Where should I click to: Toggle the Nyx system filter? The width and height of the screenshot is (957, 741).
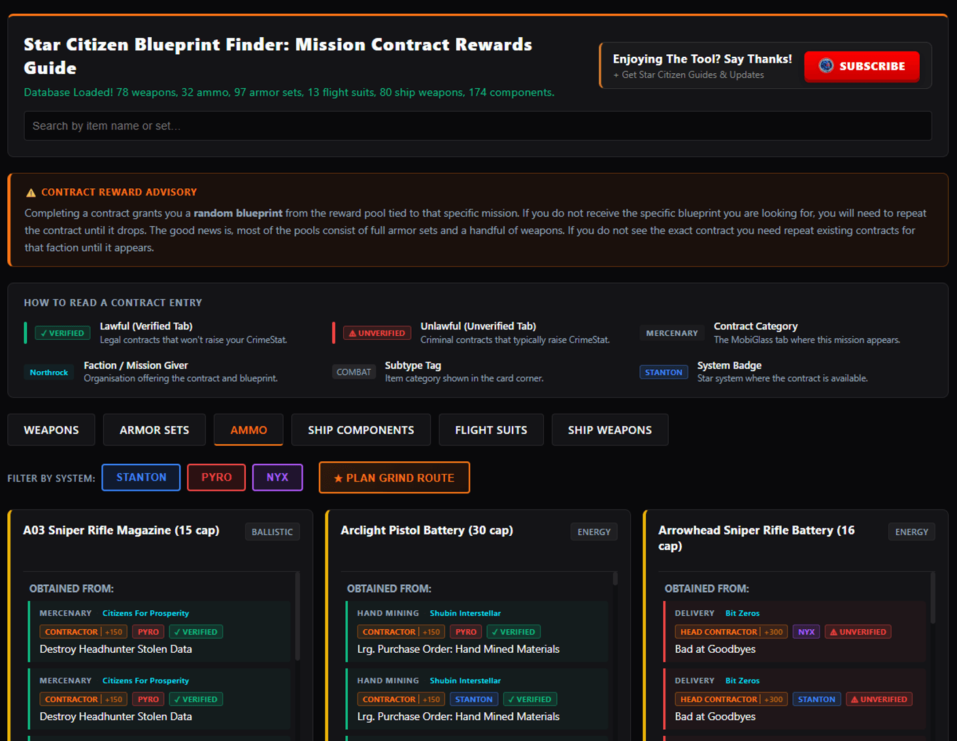click(x=277, y=477)
